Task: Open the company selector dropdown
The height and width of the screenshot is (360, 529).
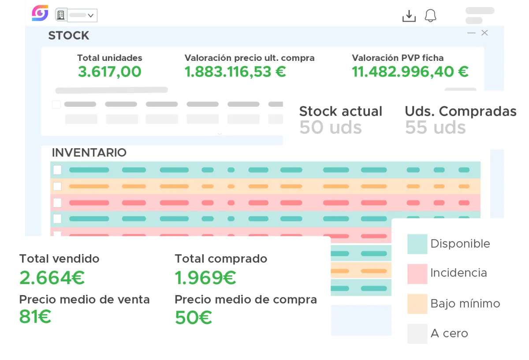Action: tap(82, 15)
